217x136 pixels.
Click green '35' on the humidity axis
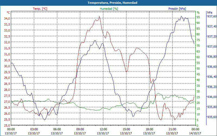tap(198, 86)
